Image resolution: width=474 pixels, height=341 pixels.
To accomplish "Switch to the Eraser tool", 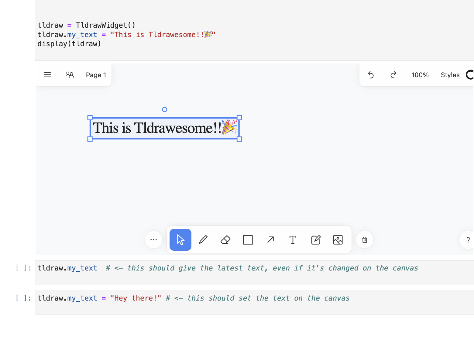I will pos(225,240).
